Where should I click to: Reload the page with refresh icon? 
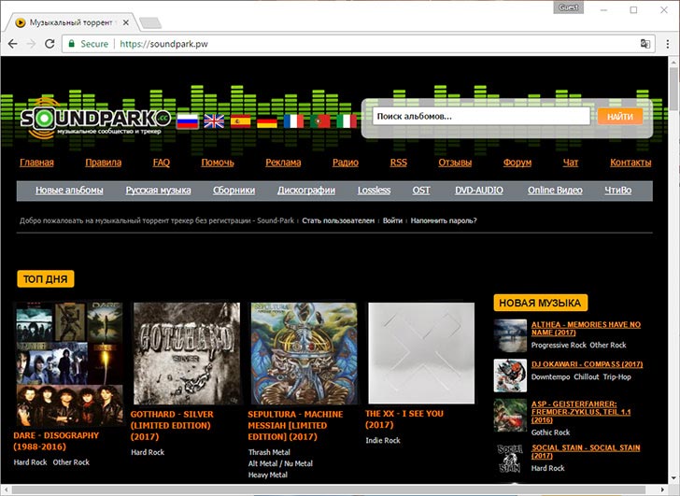coord(50,44)
